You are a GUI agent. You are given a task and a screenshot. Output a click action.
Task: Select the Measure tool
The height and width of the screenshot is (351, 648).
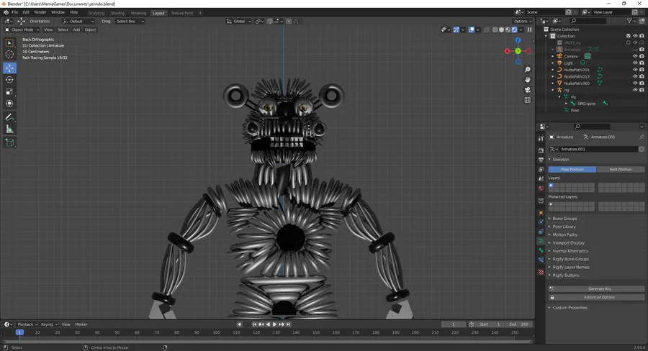tap(9, 129)
